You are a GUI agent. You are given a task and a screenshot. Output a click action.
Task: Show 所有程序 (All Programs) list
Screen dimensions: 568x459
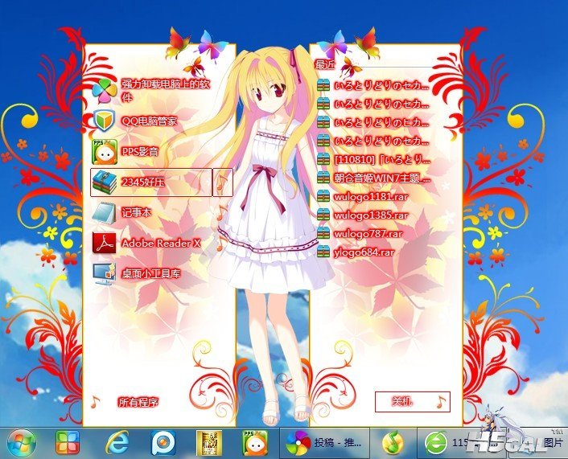pyautogui.click(x=138, y=402)
